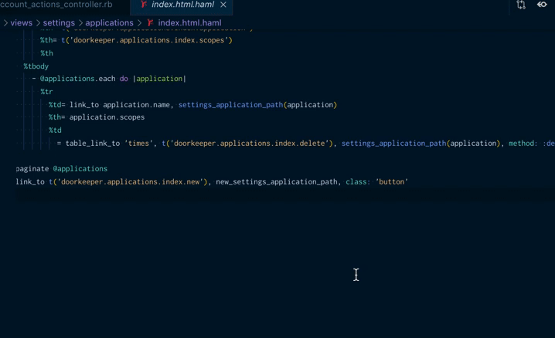Click 'doorkeeper.applications.index.delete' string
Screen dimensions: 555x338
pos(250,144)
